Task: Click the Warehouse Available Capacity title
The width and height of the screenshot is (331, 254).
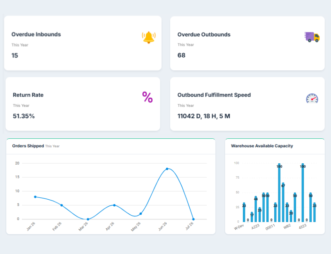Action: pos(262,146)
